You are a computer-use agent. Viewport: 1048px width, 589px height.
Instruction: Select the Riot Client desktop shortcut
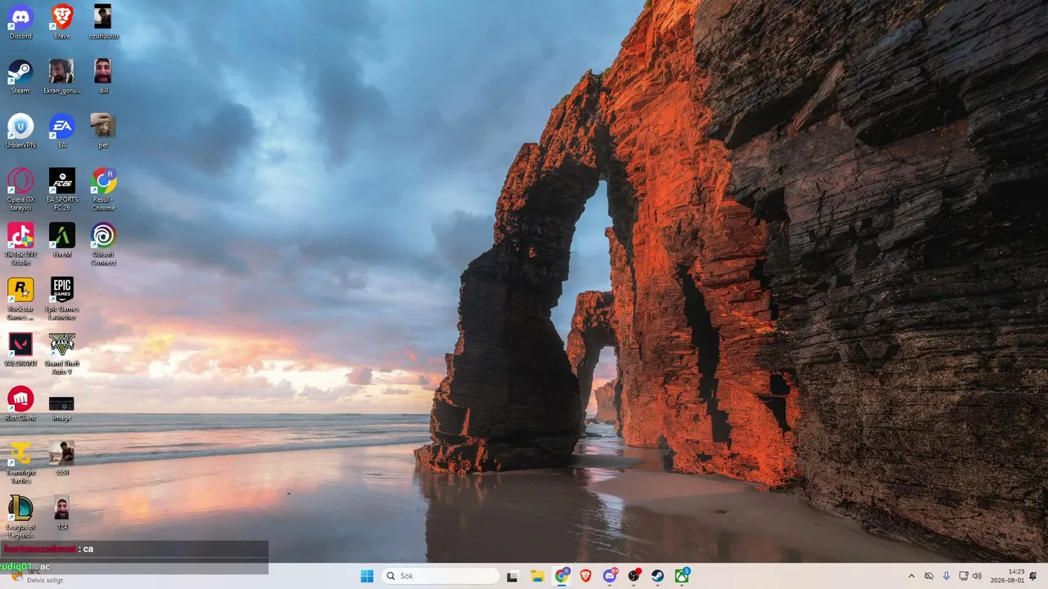(20, 404)
